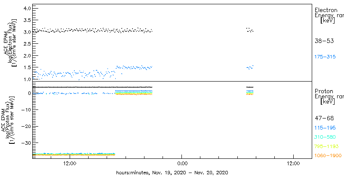This screenshot has height=176, width=344.
Task: Click the -30 proton flux axis value
Action: click(27, 143)
